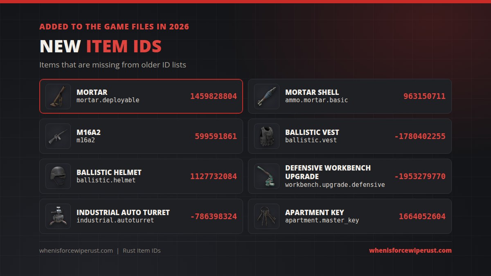Click the INDUSTRIAL AUTO TURRET title
Screen dimensions: 491x276
[123, 213]
